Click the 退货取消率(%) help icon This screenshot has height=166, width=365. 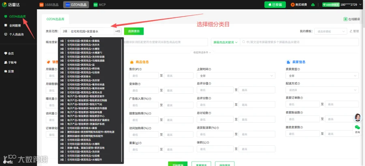point(217,128)
